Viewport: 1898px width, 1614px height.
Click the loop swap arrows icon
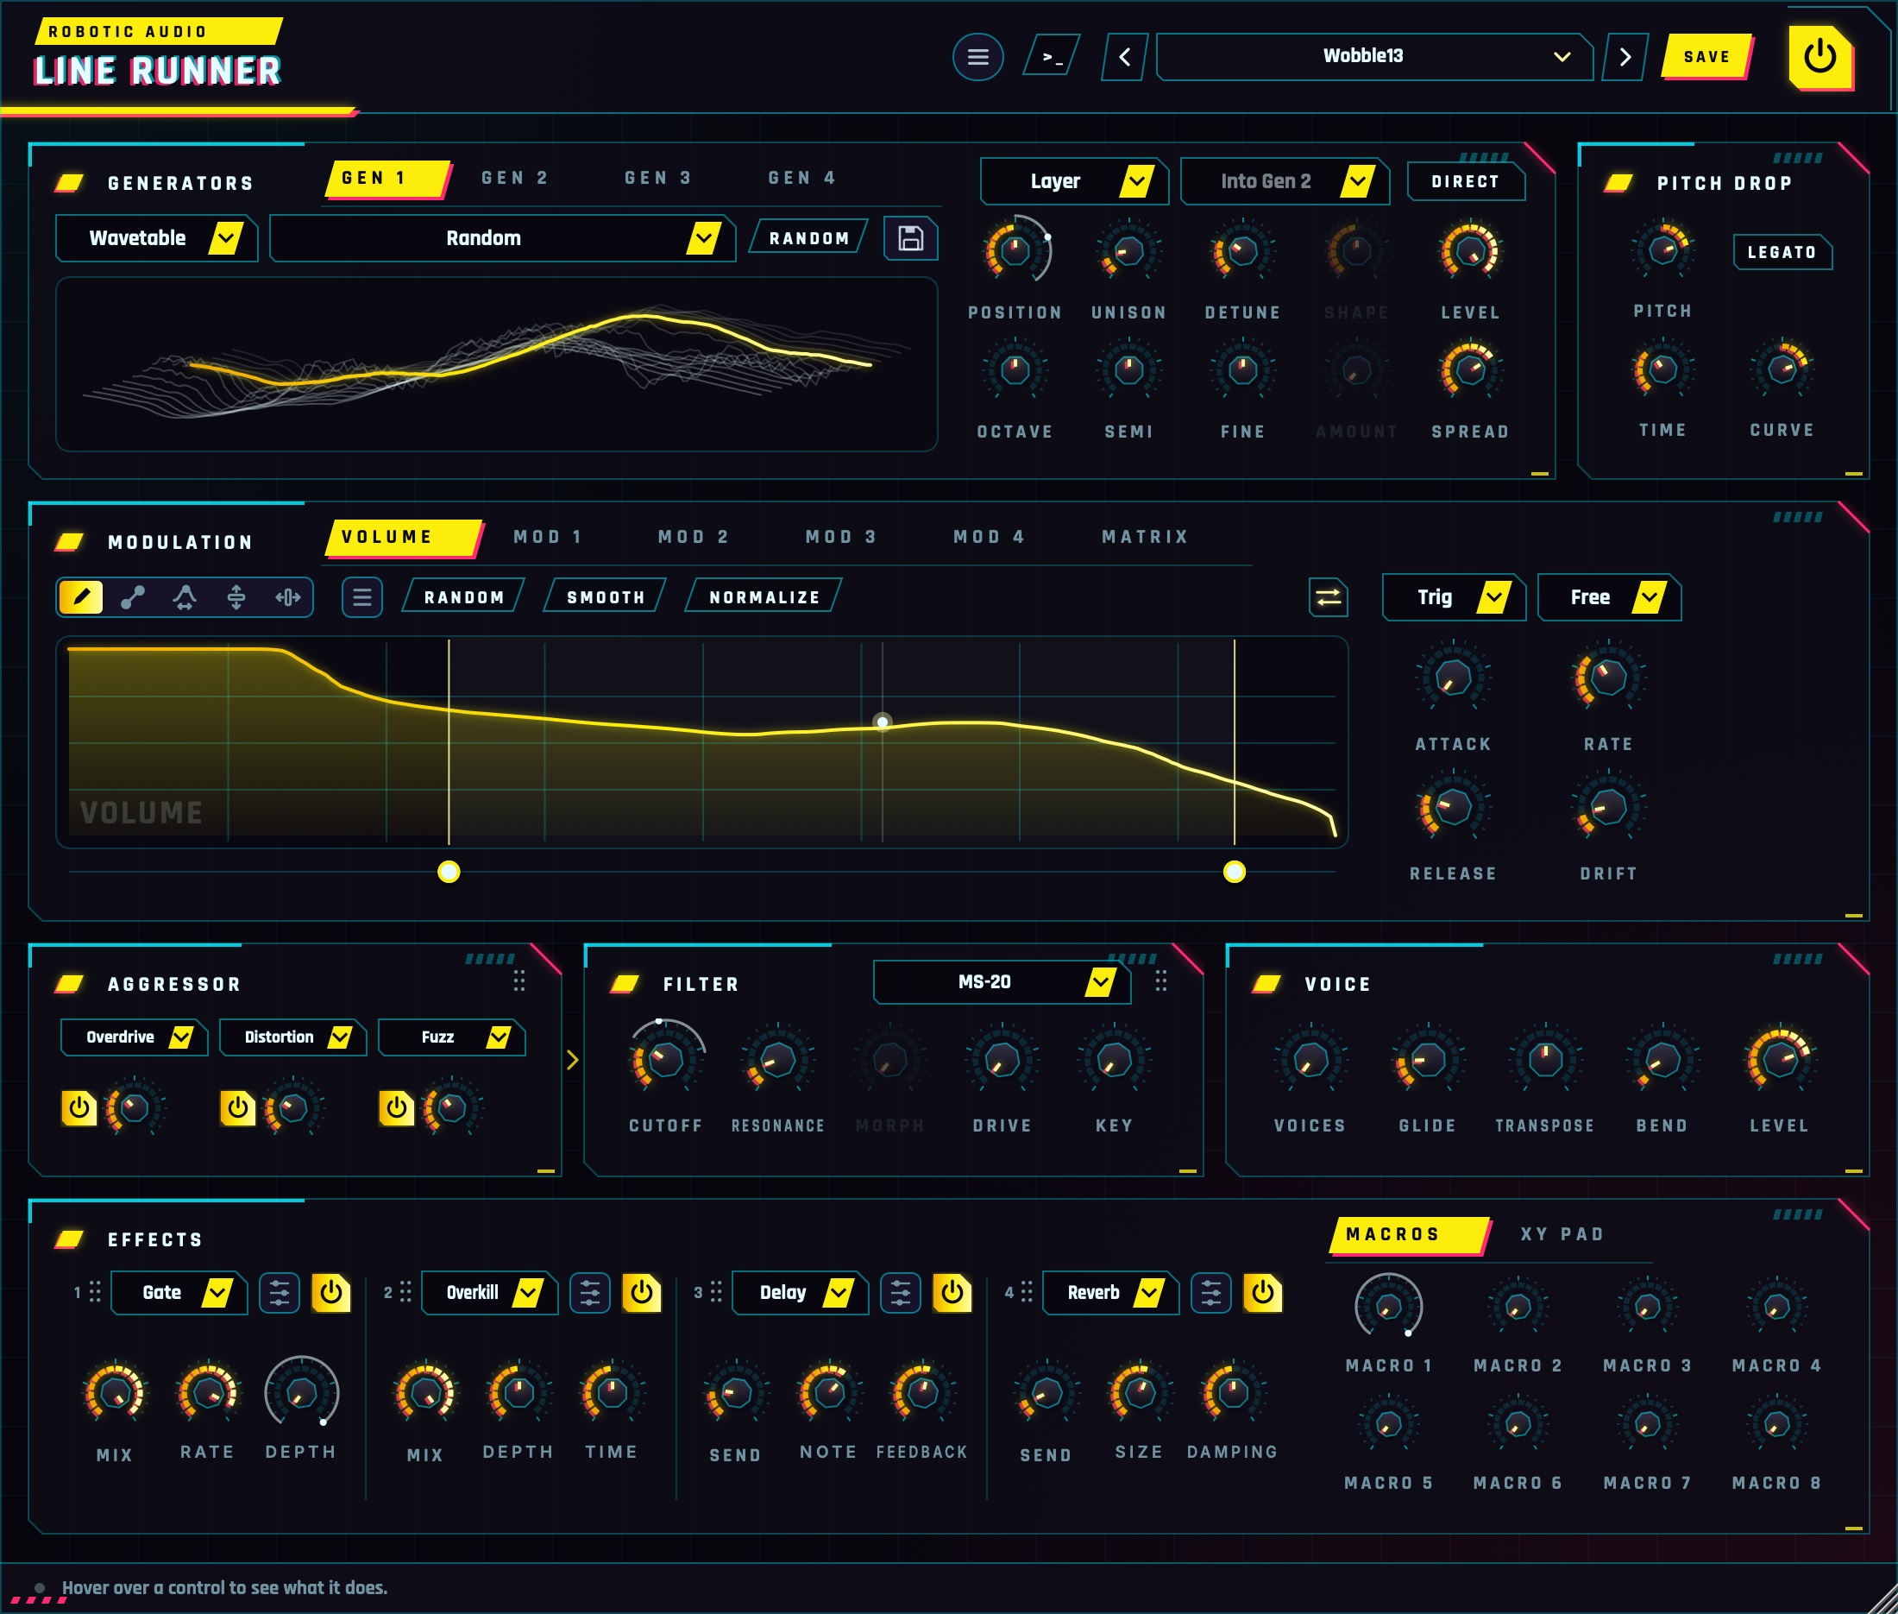1328,597
